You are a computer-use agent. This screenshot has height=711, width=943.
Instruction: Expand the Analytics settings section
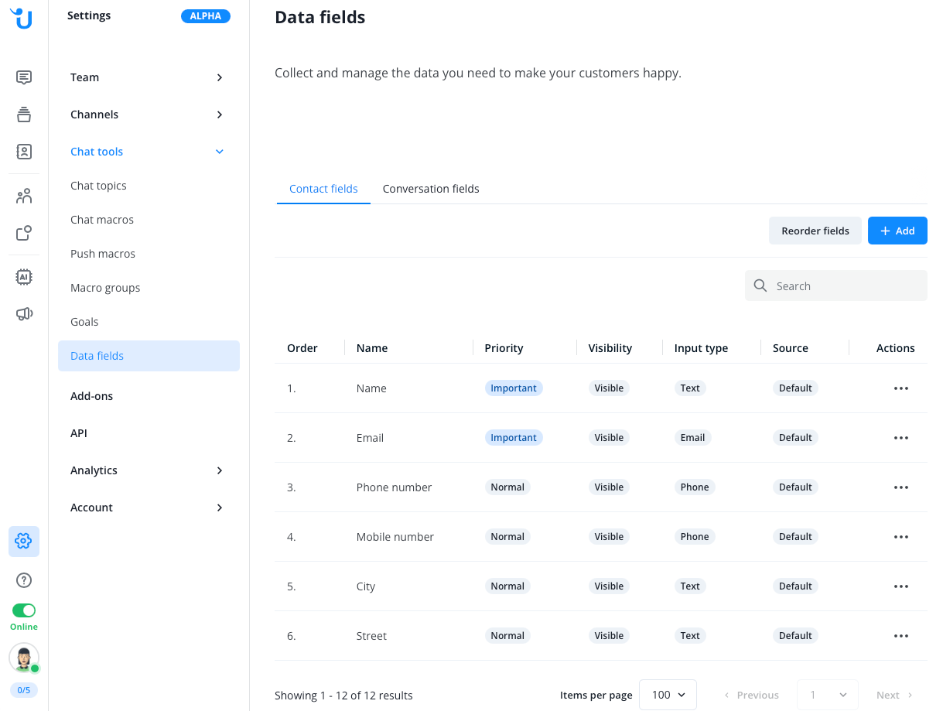147,470
